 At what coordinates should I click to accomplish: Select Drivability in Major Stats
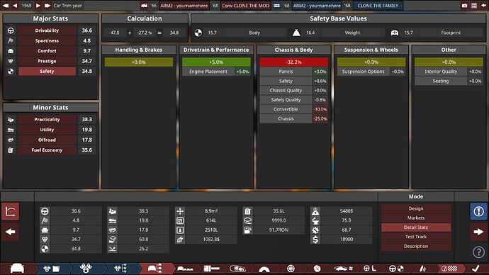coord(47,30)
